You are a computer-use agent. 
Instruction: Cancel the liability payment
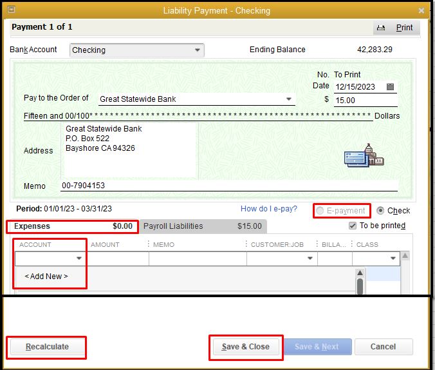tap(383, 347)
